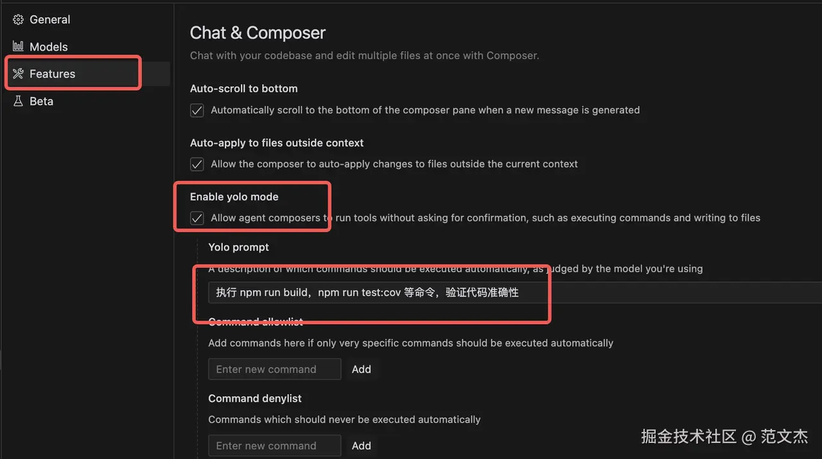The height and width of the screenshot is (459, 822).
Task: Click the Features tools icon
Action: tap(18, 74)
